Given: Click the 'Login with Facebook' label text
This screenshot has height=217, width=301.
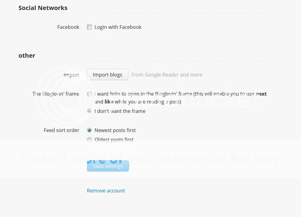Looking at the screenshot, I should pyautogui.click(x=118, y=27).
